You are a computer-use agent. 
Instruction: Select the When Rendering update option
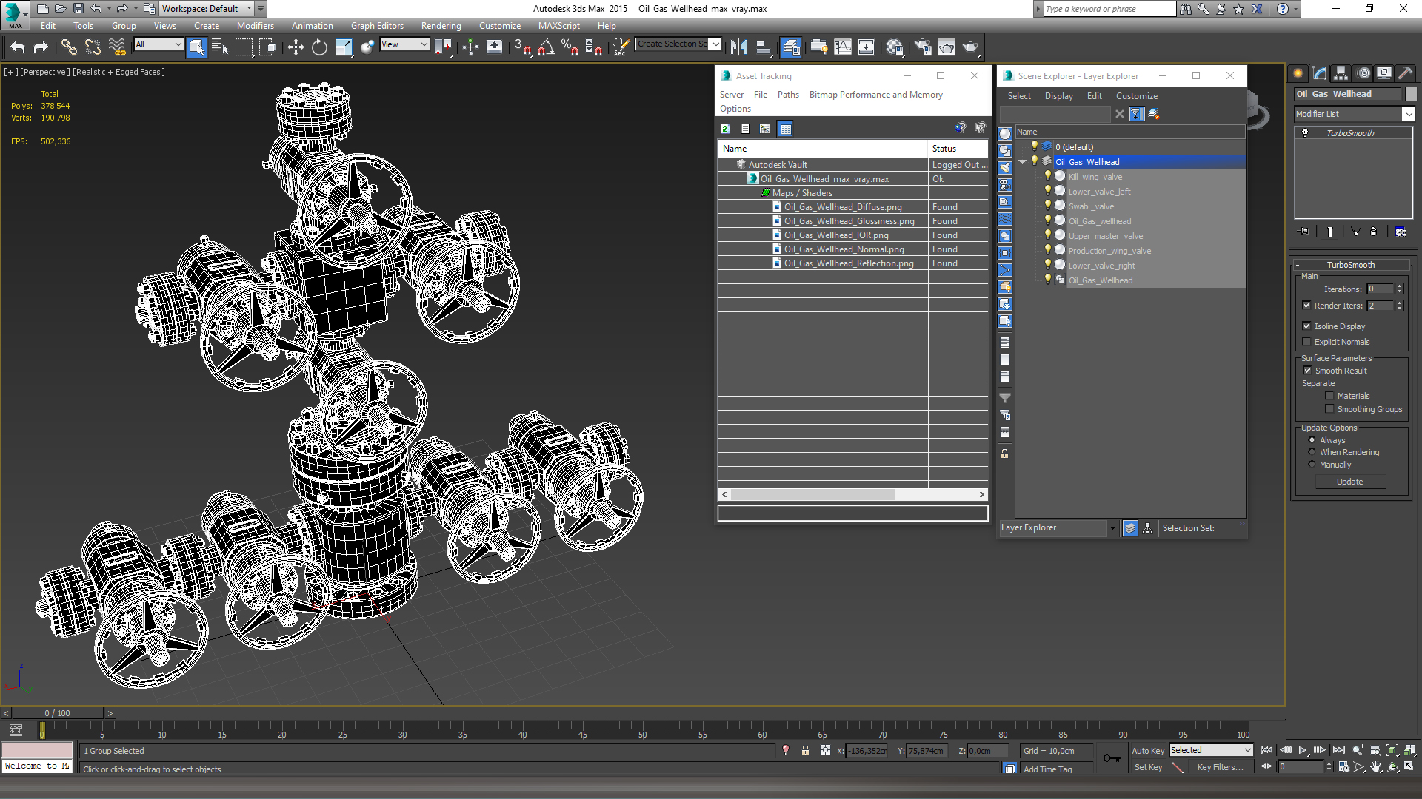pos(1312,452)
